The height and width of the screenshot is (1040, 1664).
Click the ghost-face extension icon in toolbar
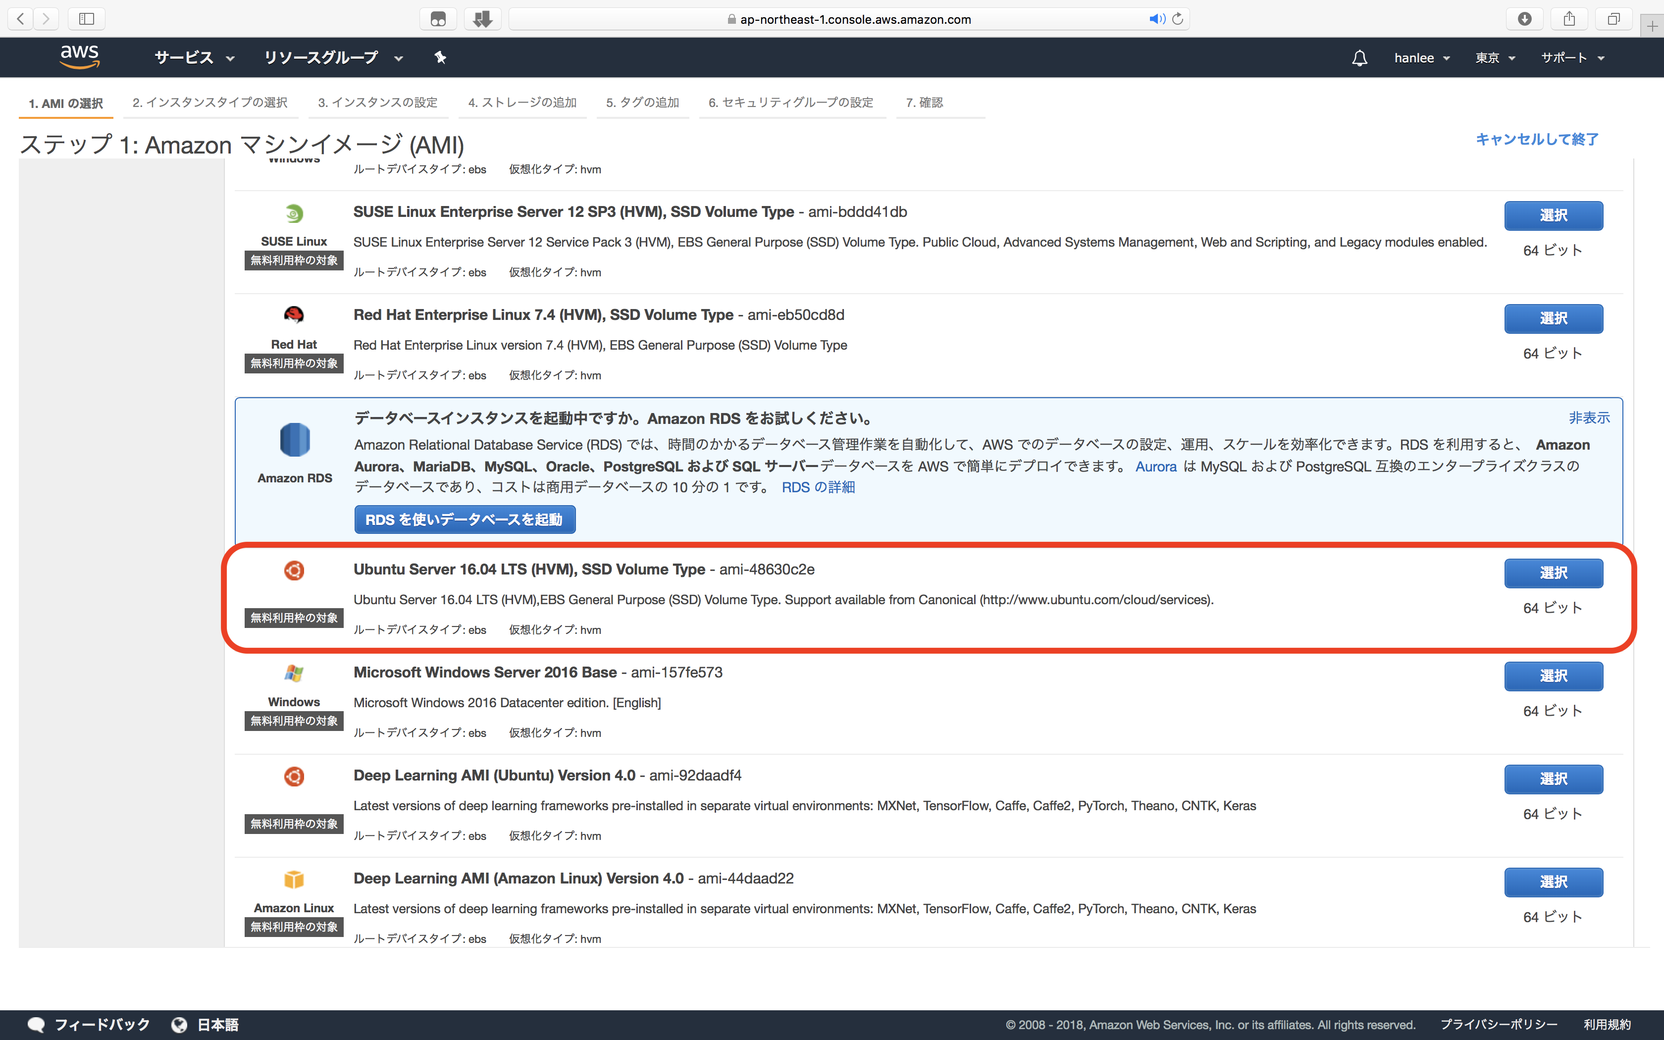pyautogui.click(x=438, y=19)
